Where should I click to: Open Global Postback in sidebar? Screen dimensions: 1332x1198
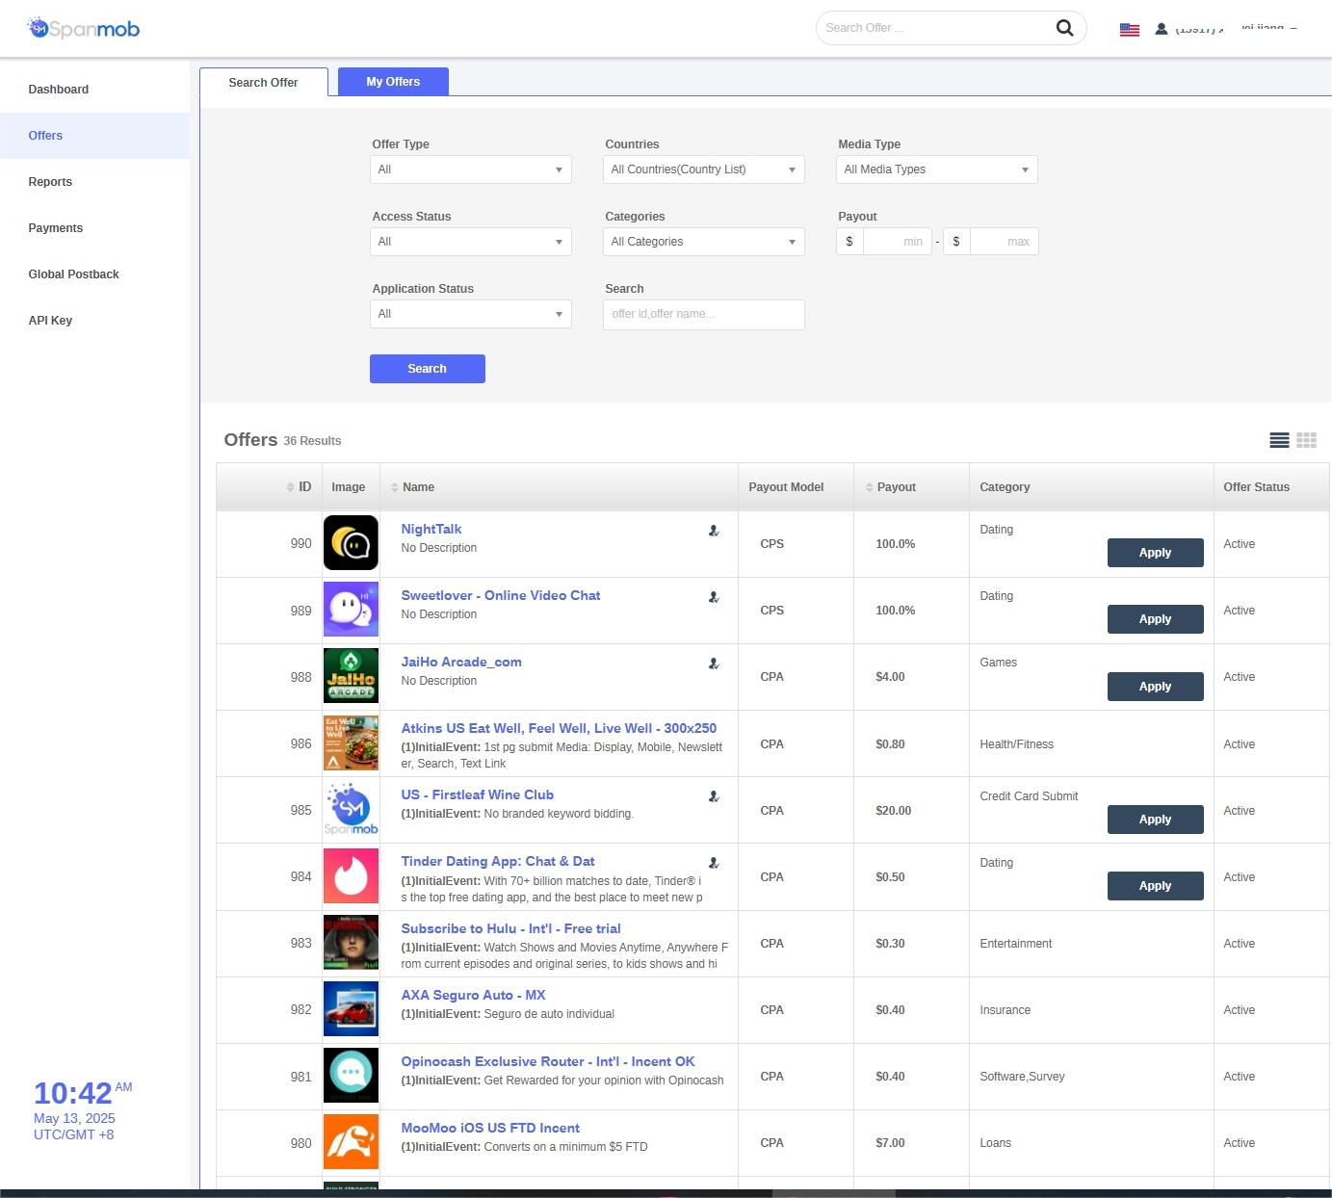[95, 274]
